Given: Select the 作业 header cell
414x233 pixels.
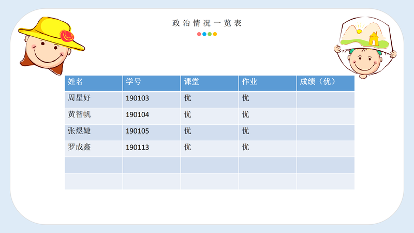Looking at the screenshot, I should [268, 83].
